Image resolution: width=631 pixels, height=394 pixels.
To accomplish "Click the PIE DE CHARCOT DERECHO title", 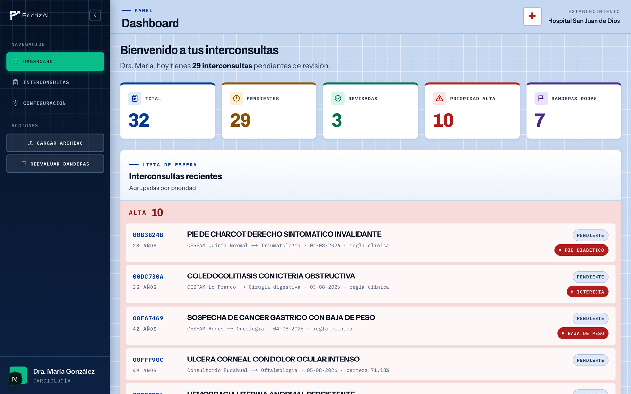I will coord(284,234).
